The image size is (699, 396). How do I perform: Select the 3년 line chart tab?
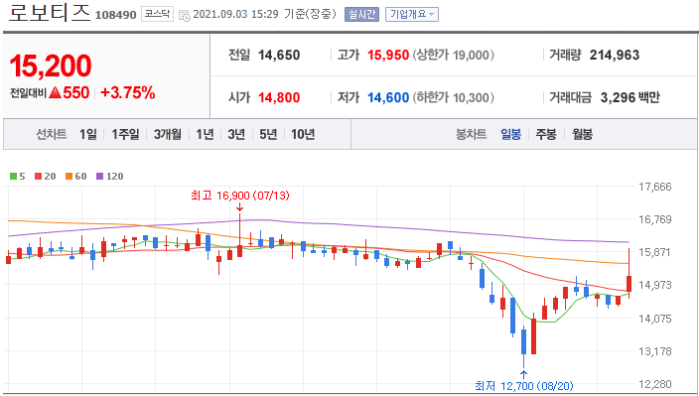coord(236,134)
